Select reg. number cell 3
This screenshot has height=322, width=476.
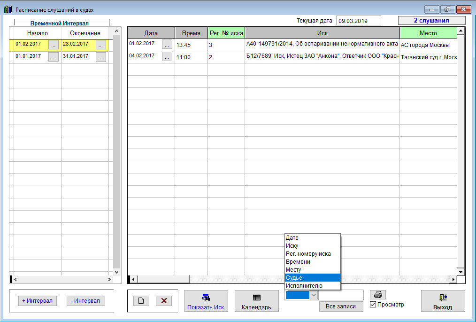(x=226, y=45)
